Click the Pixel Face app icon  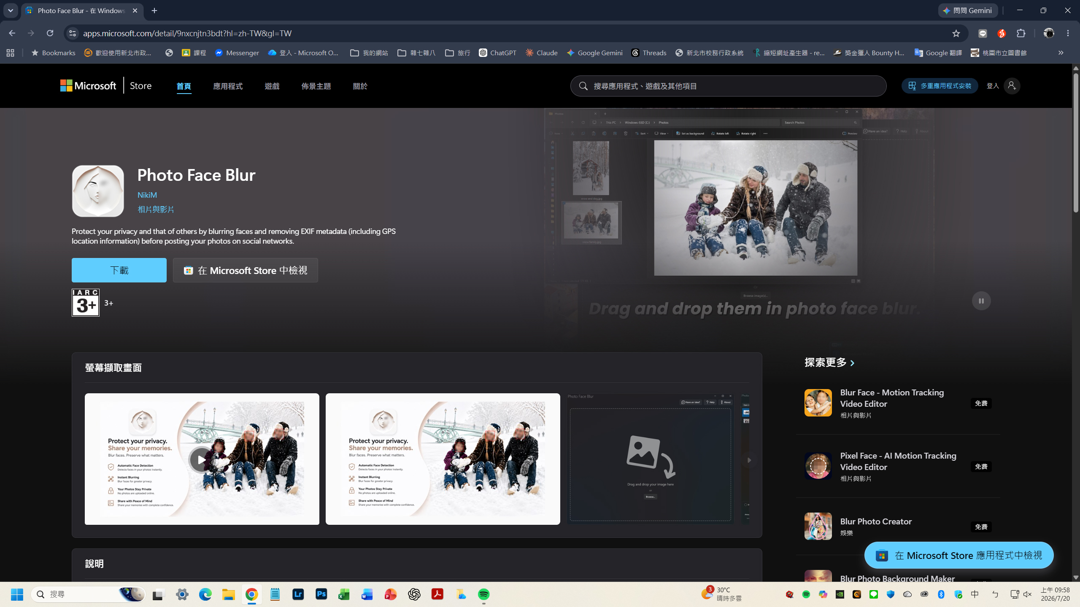click(818, 466)
